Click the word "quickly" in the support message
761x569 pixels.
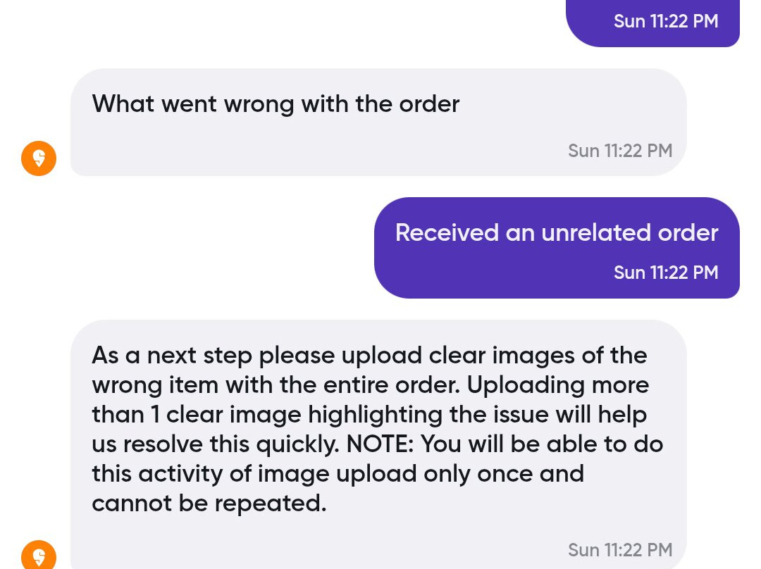[292, 444]
